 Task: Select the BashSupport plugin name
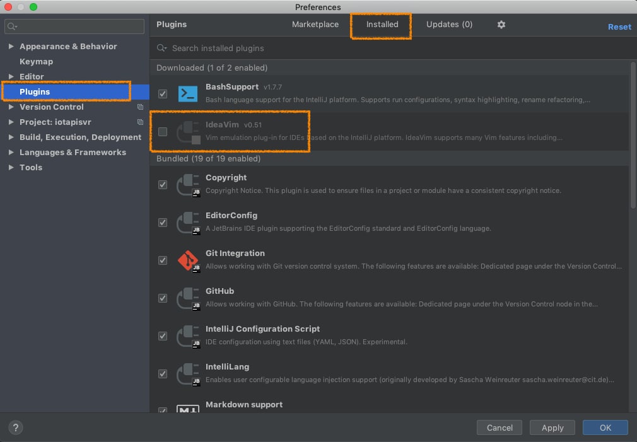tap(232, 87)
